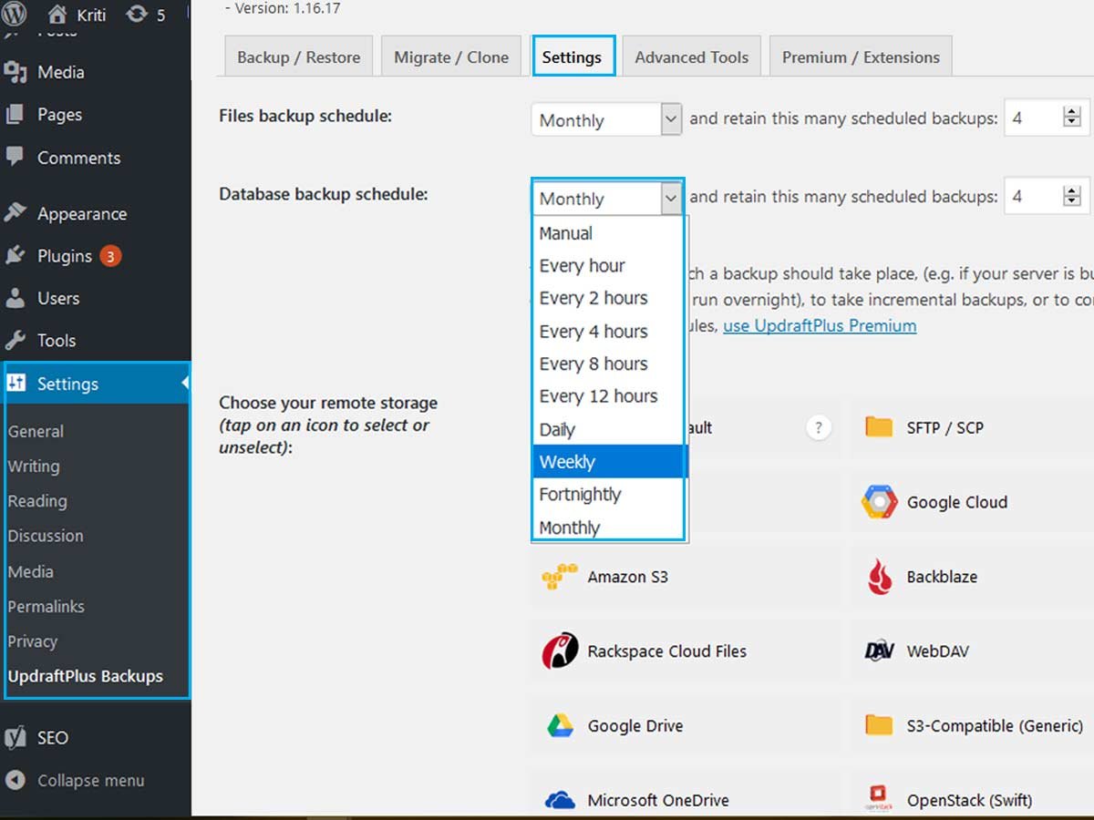Click the updates icon showing 5
Viewport: 1094px width, 820px height.
(137, 15)
